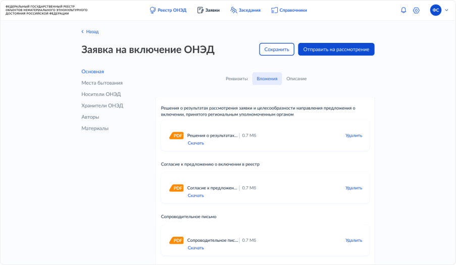Select Материалы in the sidebar

[95, 128]
